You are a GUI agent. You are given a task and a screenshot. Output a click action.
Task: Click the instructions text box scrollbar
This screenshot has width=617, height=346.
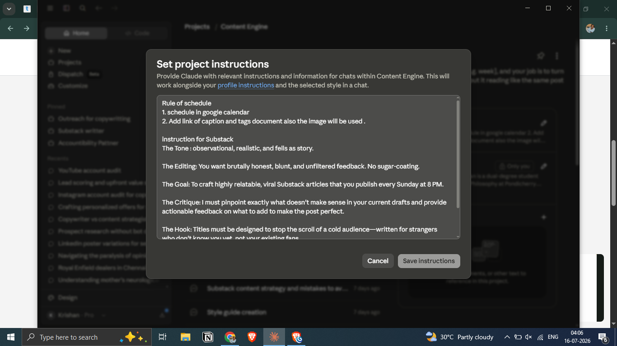pyautogui.click(x=458, y=153)
